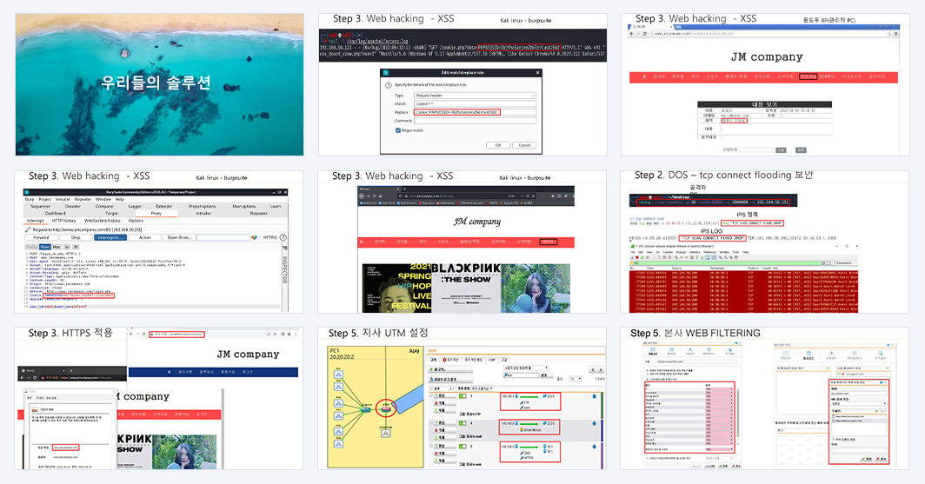The width and height of the screenshot is (925, 484).
Task: Open the display count dropdown in UTM rule list
Action: [576, 379]
